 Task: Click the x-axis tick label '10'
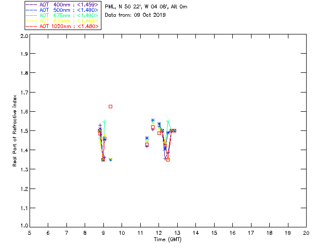122,233
